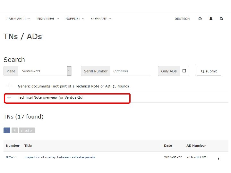
Task: Expand Technical Note overview for Ventus-2cT
Action: pos(9,97)
